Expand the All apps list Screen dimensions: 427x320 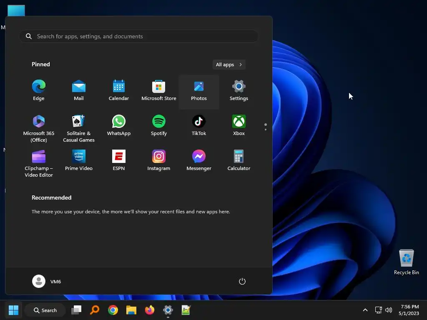tap(229, 65)
